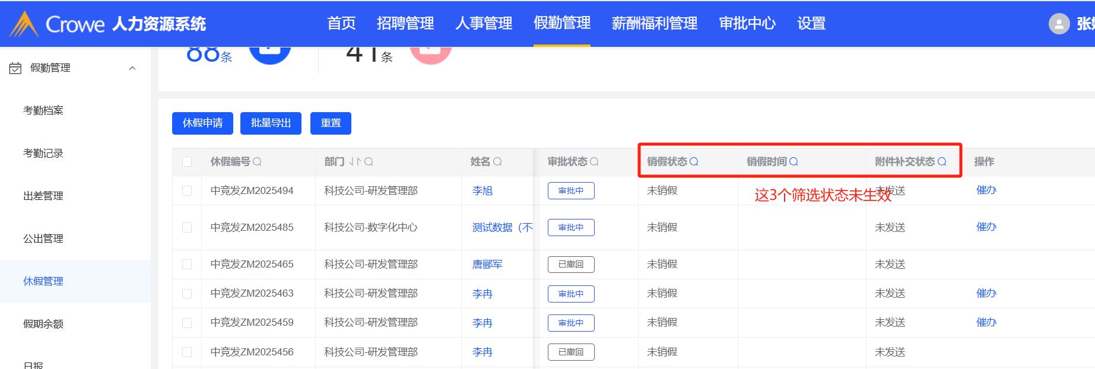Open search filter for 附件补交状态 column
The height and width of the screenshot is (369, 1095).
[942, 161]
